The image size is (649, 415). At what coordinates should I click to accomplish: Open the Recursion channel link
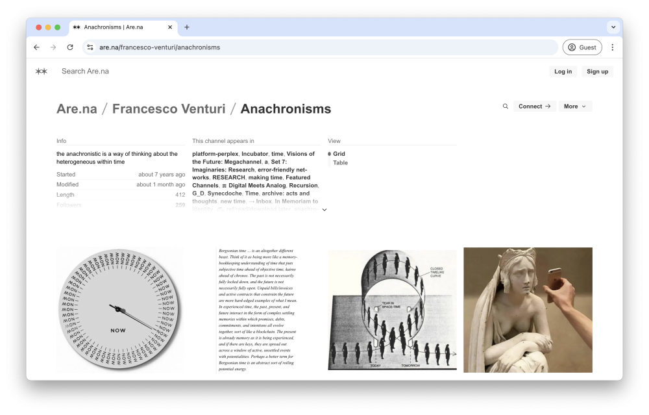click(303, 186)
